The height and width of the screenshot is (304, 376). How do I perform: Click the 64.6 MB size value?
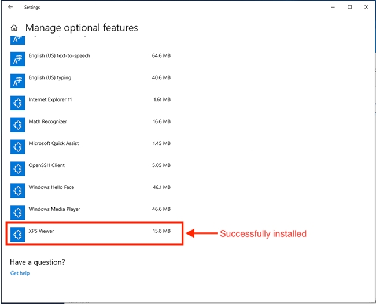click(x=161, y=55)
